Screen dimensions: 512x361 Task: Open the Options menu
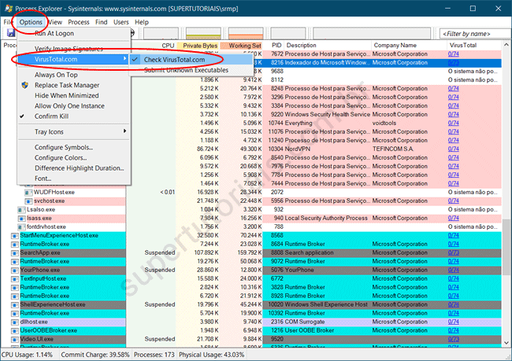click(32, 22)
